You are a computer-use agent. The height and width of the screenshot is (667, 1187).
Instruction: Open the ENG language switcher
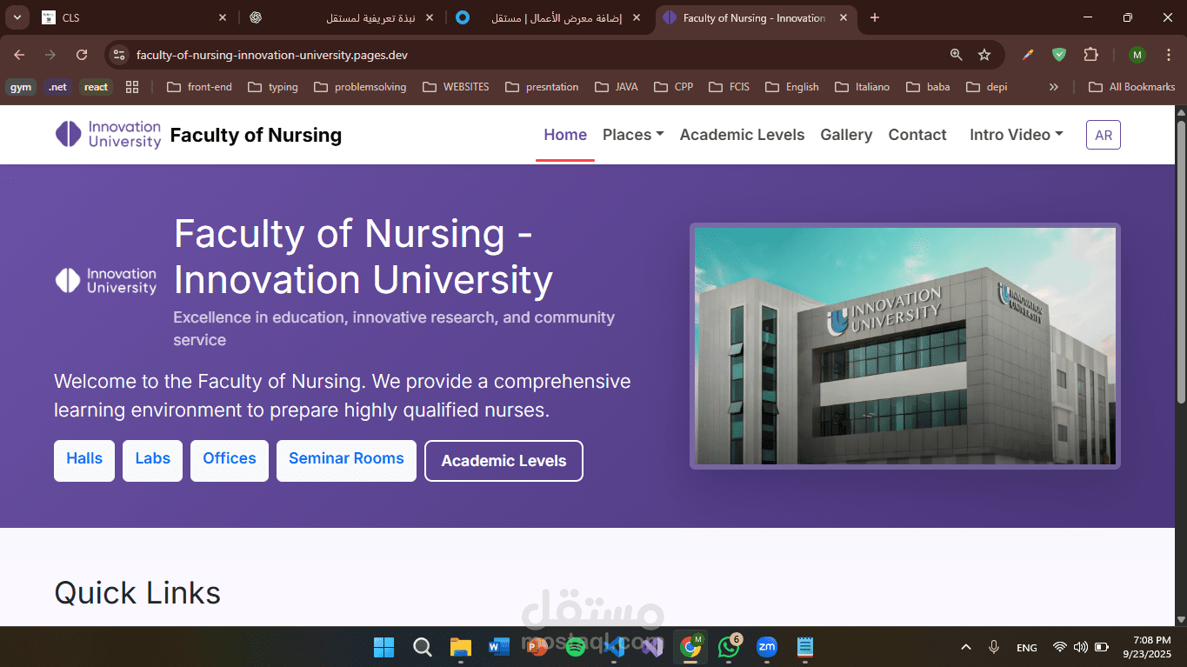[1027, 647]
